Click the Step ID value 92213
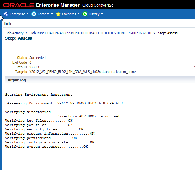 tap(34, 67)
